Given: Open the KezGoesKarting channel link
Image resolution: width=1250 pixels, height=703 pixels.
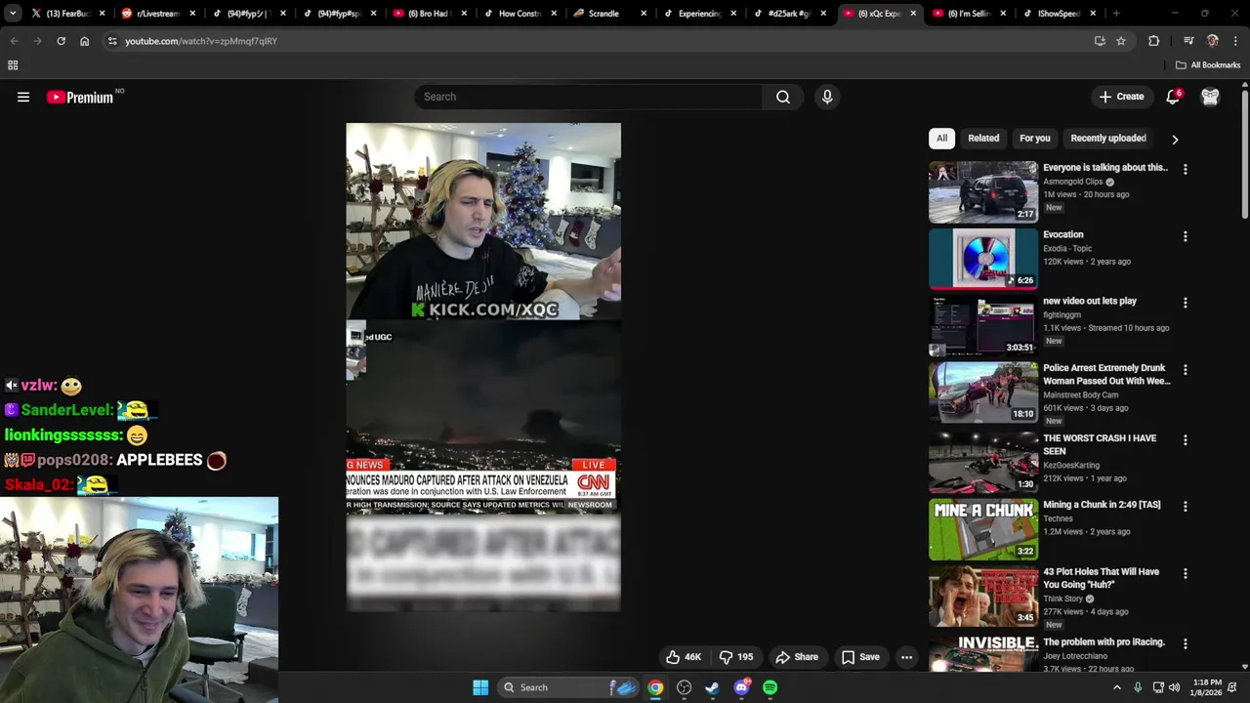Looking at the screenshot, I should click(x=1071, y=466).
